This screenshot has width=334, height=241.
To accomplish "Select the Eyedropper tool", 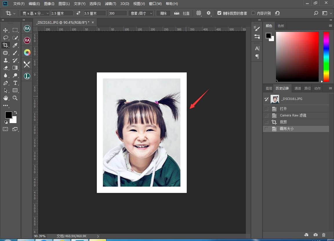I will click(15, 45).
